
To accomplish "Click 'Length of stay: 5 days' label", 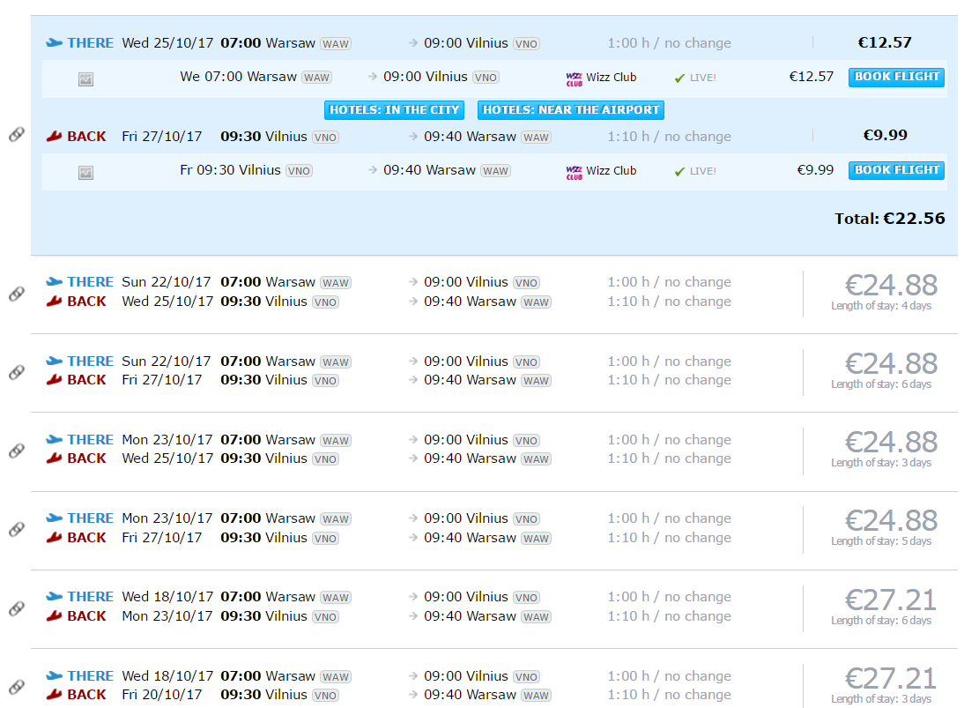I will coord(881,541).
